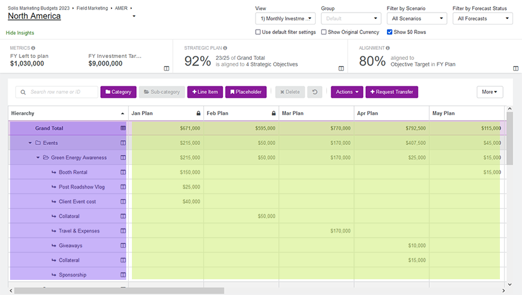
Task: Click Hide Insights link
Action: click(20, 33)
